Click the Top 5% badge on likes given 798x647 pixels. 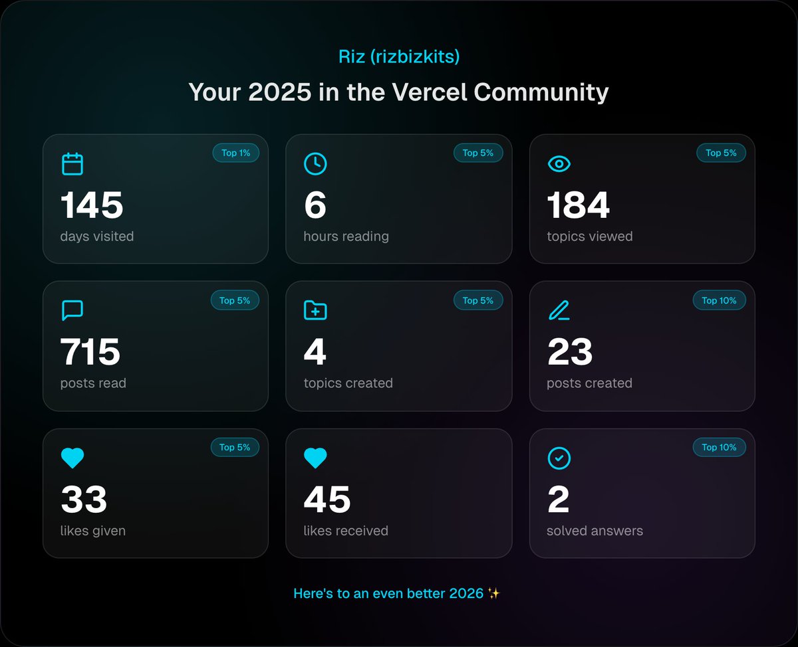click(x=235, y=447)
